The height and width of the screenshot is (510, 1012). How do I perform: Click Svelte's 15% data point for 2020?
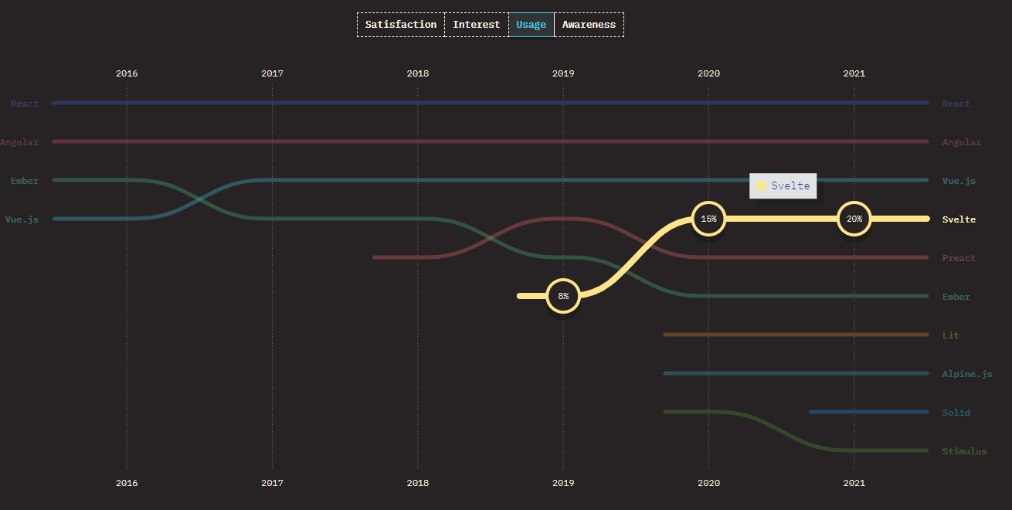[x=708, y=219]
